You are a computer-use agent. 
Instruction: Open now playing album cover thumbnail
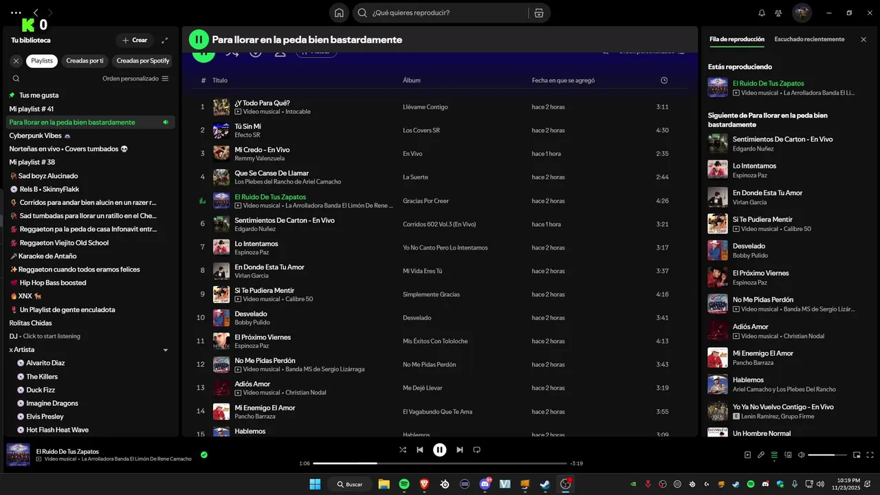pyautogui.click(x=18, y=454)
